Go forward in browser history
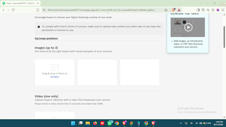Image resolution: width=226 pixels, height=127 pixels. coord(8,10)
